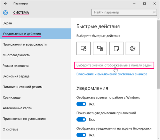Click Выберите значки, отображаемые в панели задач
Viewport: 160px width, 140px height.
[x=114, y=65]
